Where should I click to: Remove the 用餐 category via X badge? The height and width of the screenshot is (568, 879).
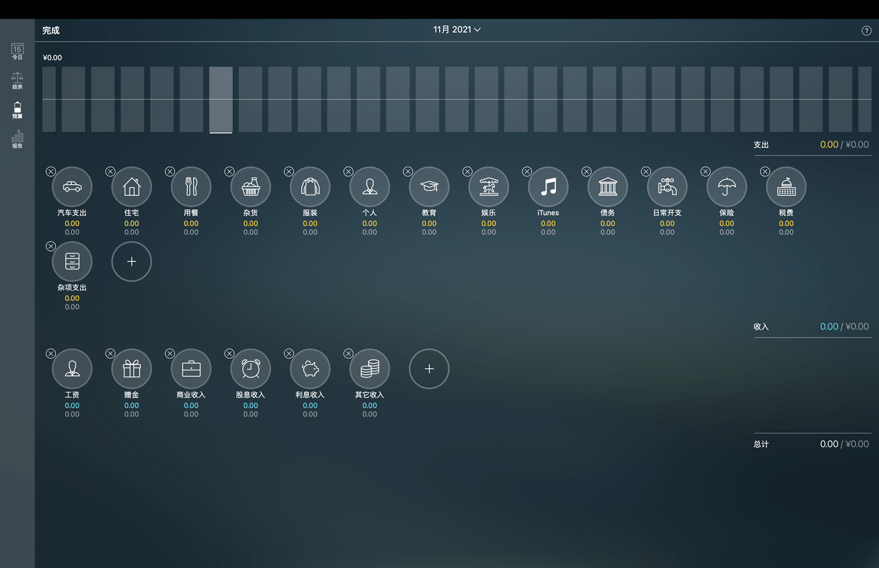point(170,172)
